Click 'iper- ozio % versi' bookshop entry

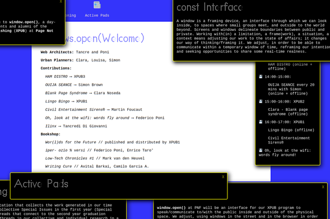pyautogui.click(x=99, y=150)
